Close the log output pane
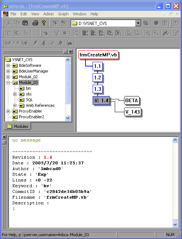 (x=4, y=137)
